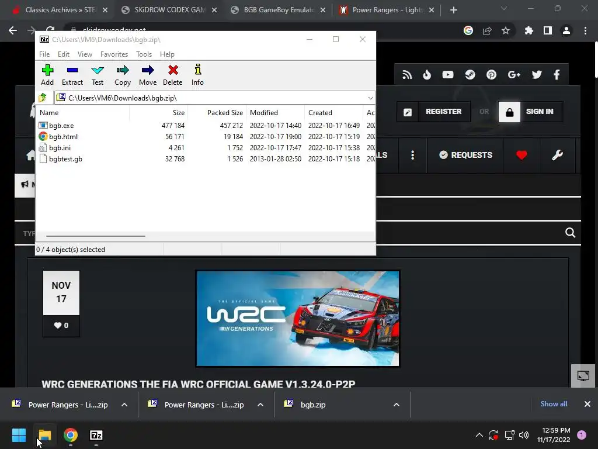
Task: Select bgbtest.gb file row
Action: pyautogui.click(x=205, y=158)
